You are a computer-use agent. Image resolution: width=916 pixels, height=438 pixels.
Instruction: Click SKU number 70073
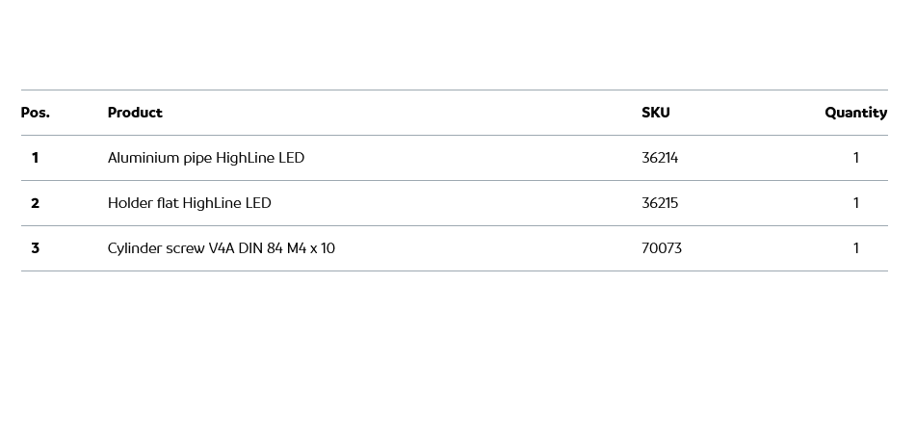pyautogui.click(x=662, y=248)
